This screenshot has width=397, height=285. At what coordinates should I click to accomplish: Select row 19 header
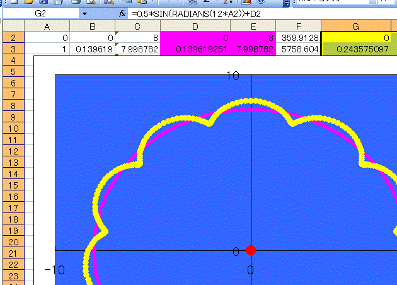click(x=13, y=231)
